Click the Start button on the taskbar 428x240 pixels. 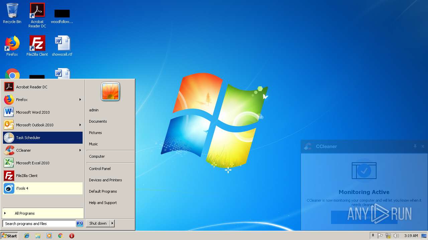[x=9, y=236]
